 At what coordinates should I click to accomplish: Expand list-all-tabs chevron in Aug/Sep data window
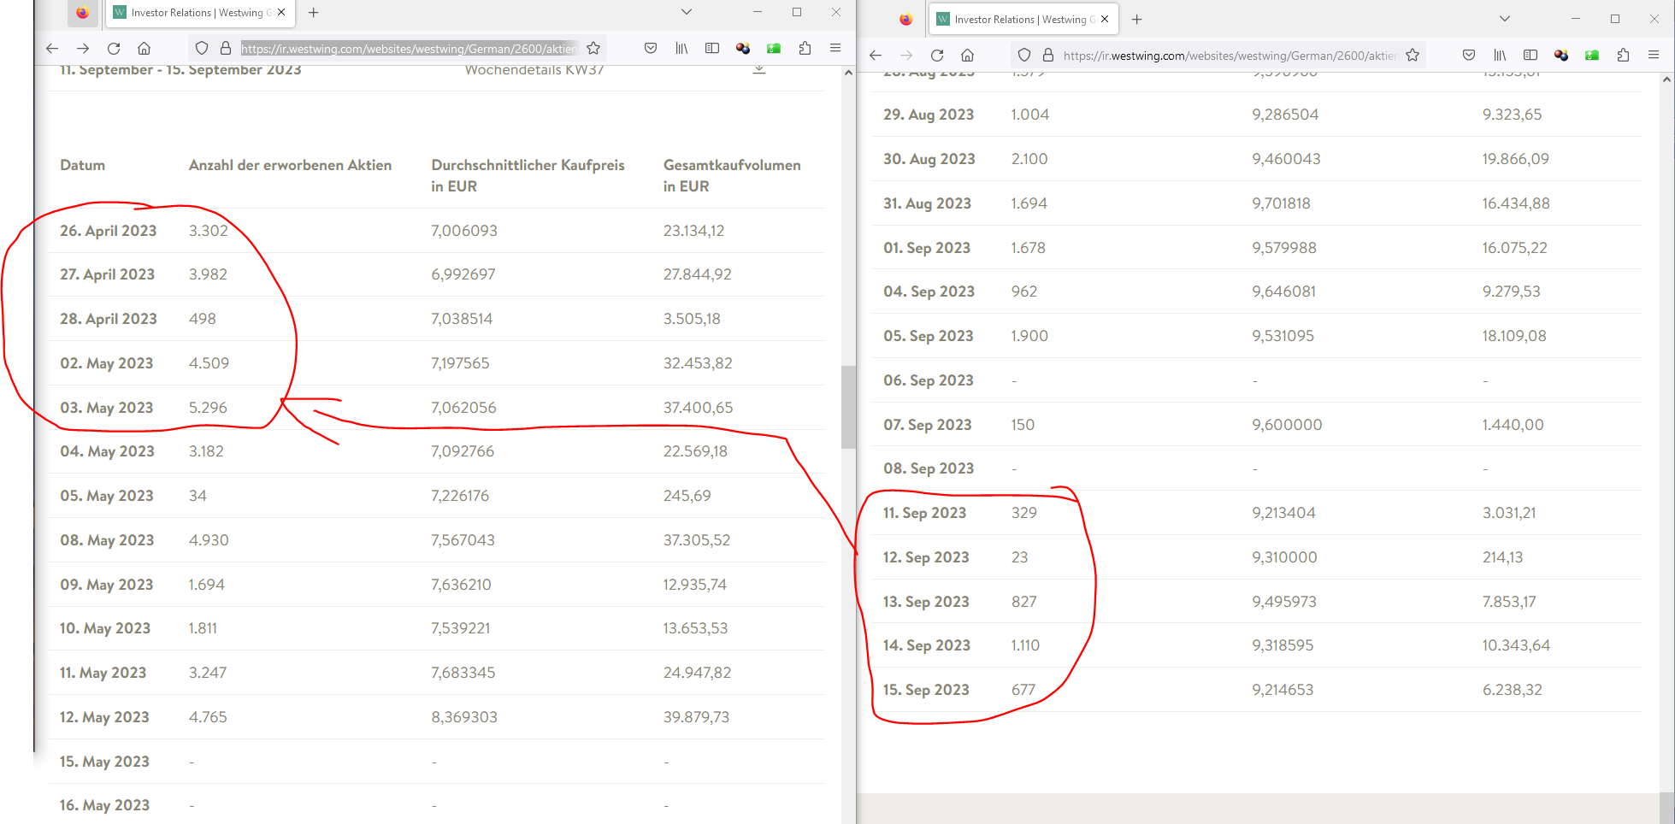coord(1505,19)
